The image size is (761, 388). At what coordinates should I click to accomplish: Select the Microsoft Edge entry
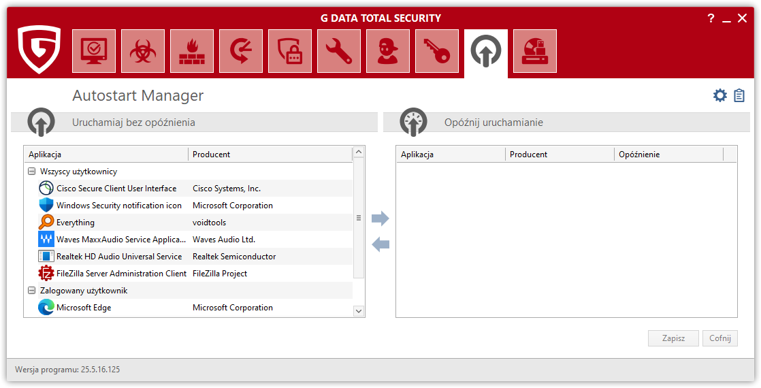195,308
